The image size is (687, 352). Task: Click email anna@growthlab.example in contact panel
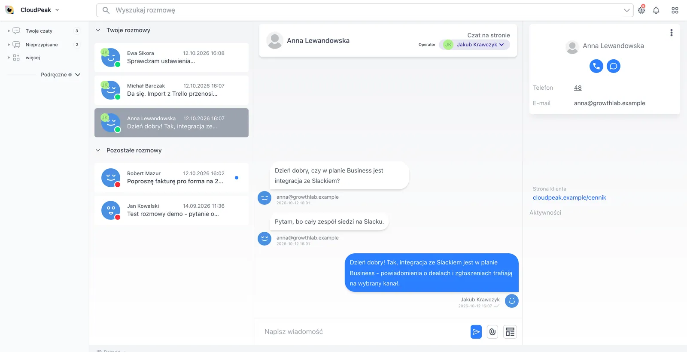pos(609,103)
